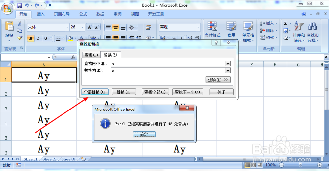This screenshot has height=171, width=329.
Task: Select middle vertical alignment
Action: click(x=115, y=27)
